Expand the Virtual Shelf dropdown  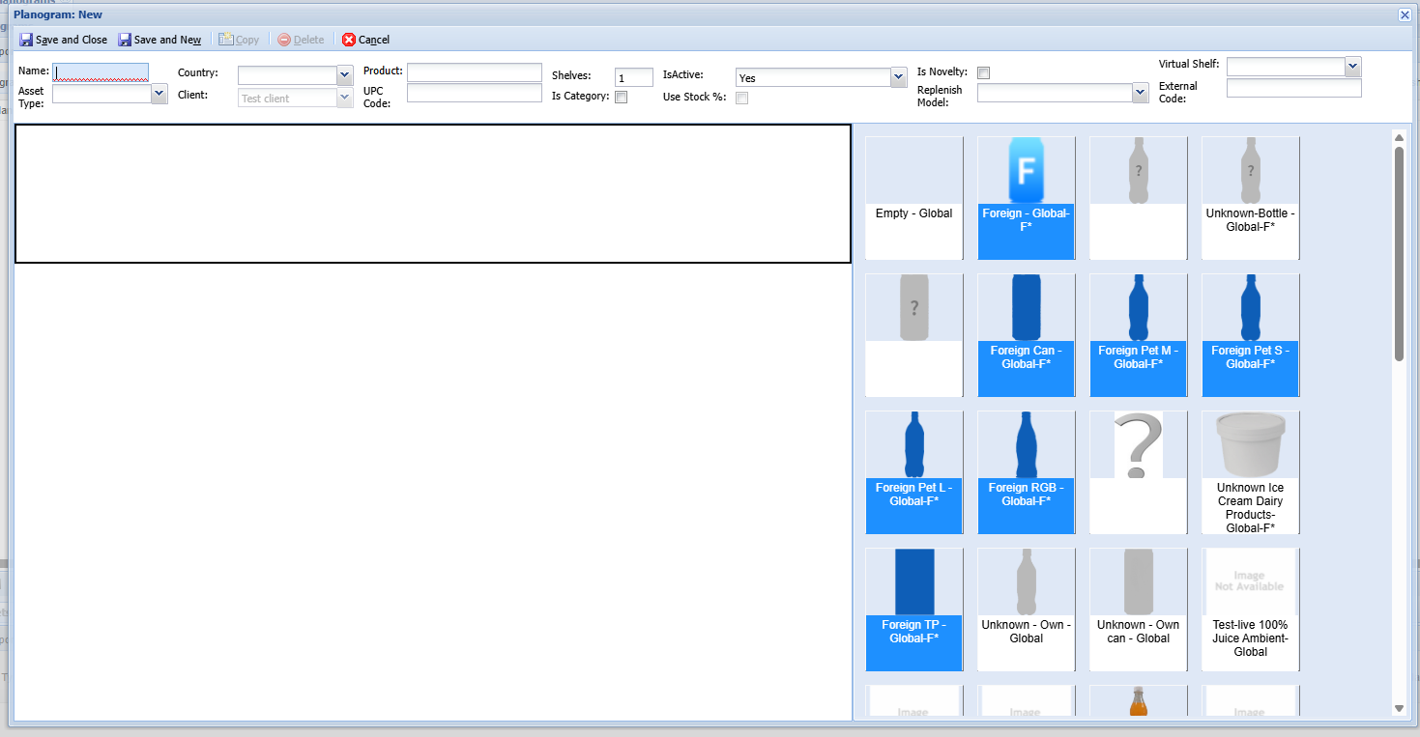click(x=1352, y=66)
